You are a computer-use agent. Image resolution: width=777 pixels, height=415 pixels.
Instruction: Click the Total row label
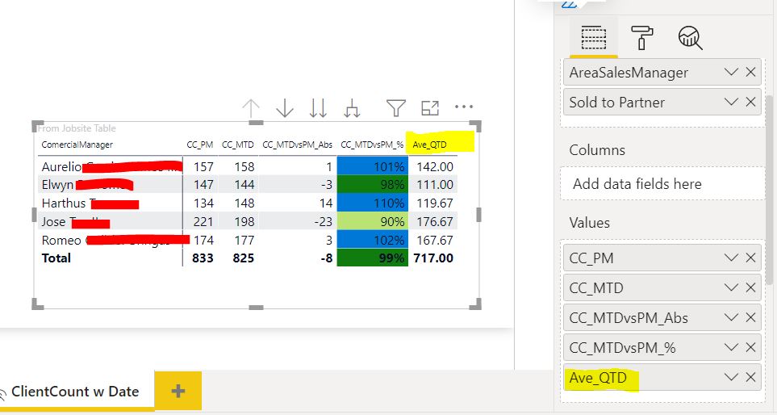(x=56, y=258)
